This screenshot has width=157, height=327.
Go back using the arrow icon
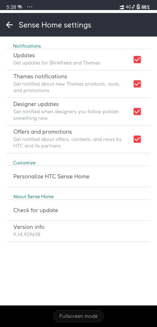9,25
